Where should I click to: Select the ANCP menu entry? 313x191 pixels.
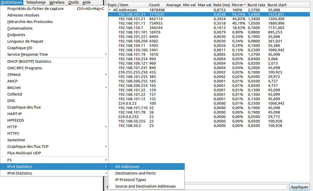coord(54,81)
